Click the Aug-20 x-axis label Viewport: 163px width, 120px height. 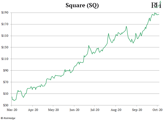pos(116,110)
